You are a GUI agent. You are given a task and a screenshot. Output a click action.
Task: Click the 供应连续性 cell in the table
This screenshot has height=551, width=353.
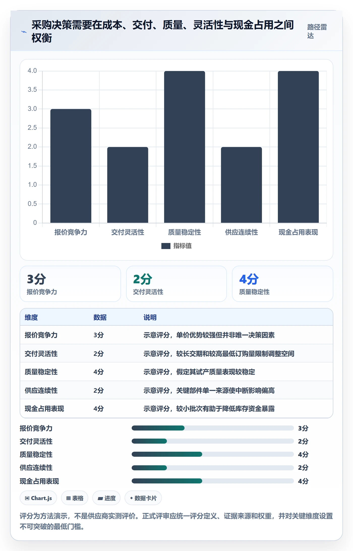click(41, 390)
